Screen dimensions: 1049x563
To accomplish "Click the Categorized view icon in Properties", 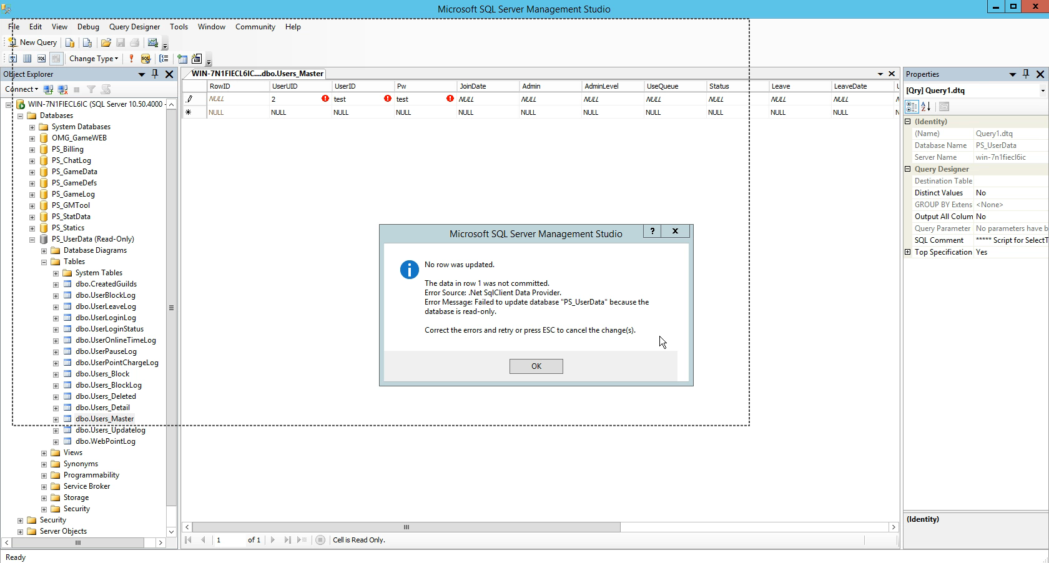I will (x=912, y=107).
